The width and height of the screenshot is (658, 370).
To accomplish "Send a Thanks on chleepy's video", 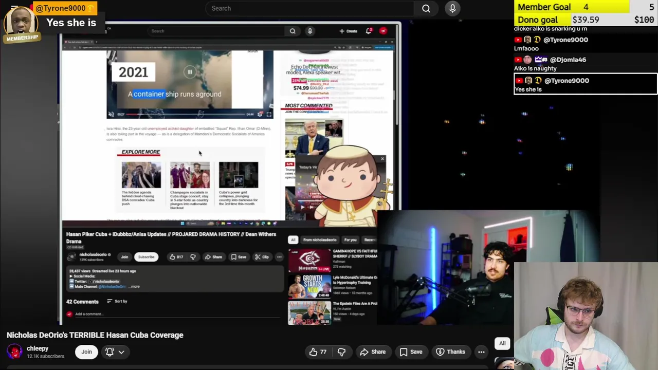I will [450, 352].
